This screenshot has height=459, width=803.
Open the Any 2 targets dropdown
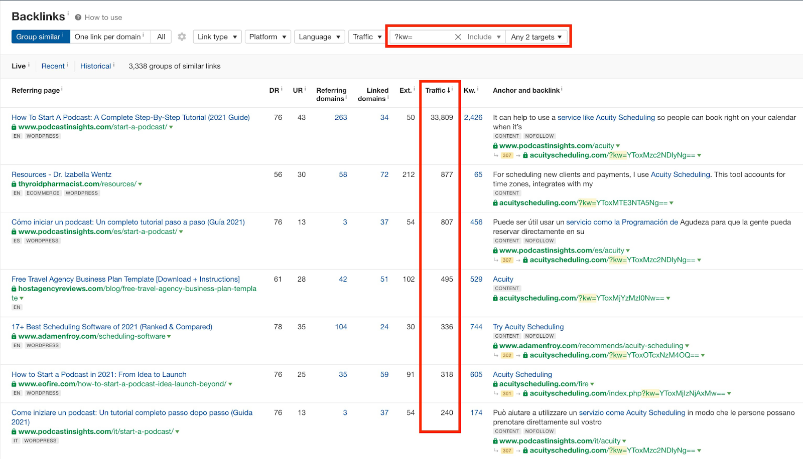[536, 37]
